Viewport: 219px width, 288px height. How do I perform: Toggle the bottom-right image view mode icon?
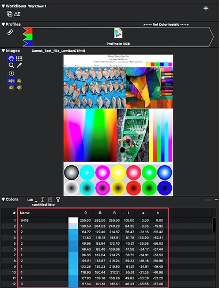click(x=19, y=88)
